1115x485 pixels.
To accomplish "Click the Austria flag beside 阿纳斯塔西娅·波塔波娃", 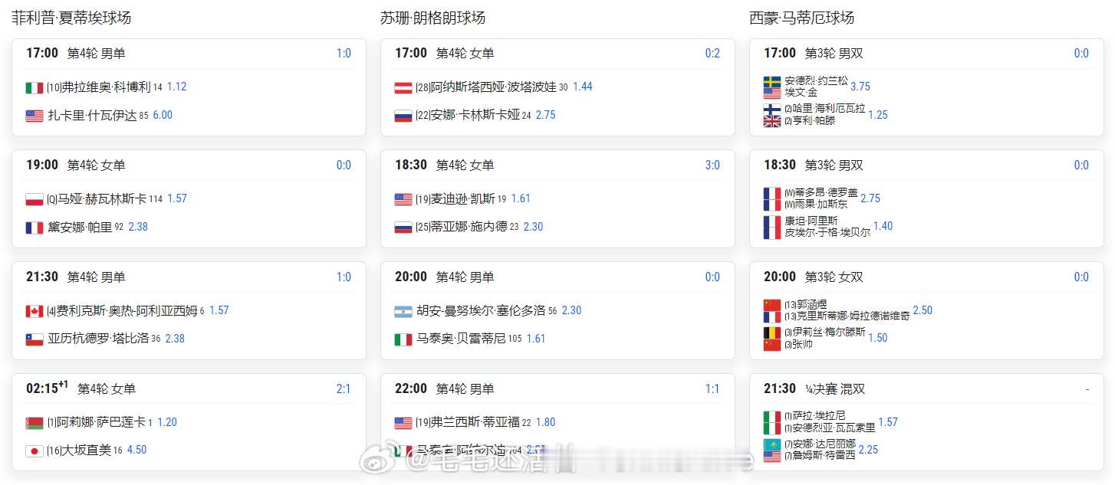I will pyautogui.click(x=403, y=87).
